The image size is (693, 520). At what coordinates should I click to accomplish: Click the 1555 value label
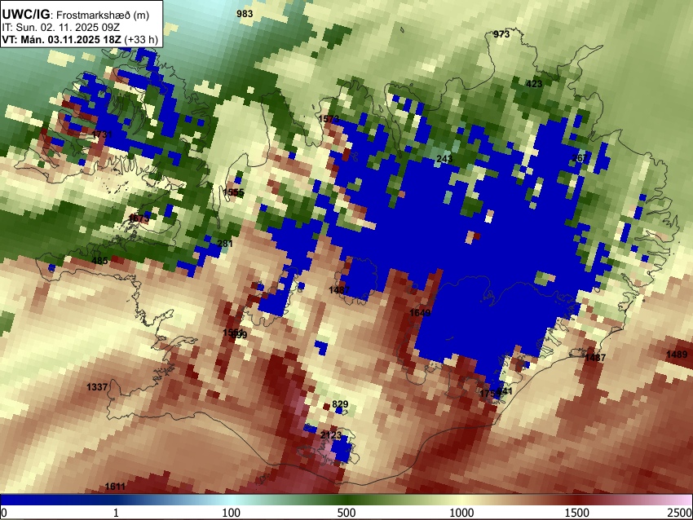click(233, 192)
